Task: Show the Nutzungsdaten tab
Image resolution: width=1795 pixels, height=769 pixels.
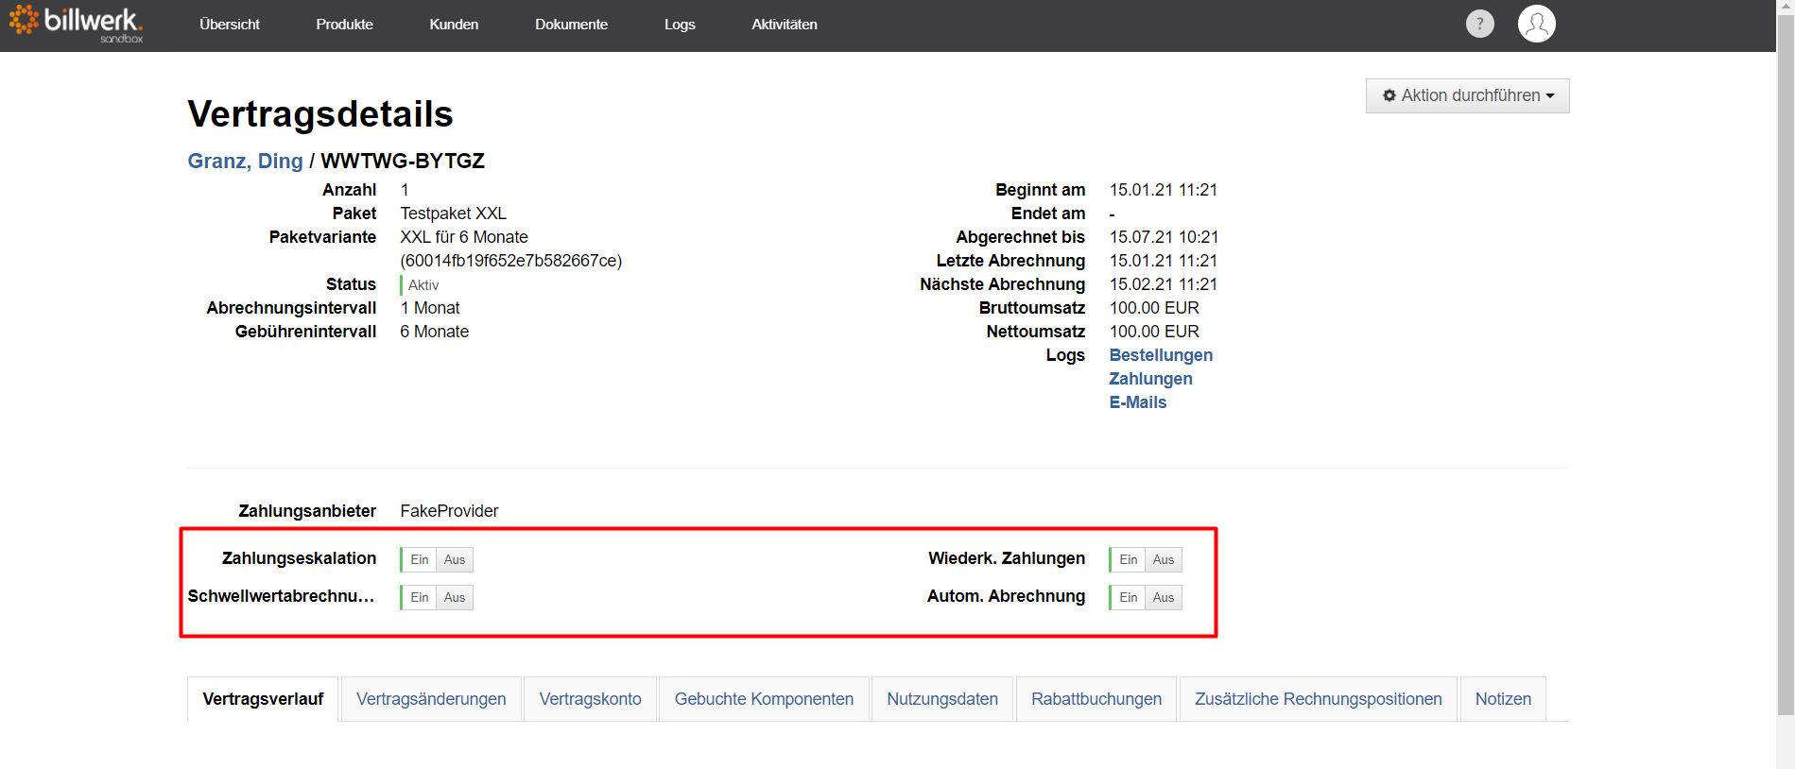Action: (x=942, y=699)
